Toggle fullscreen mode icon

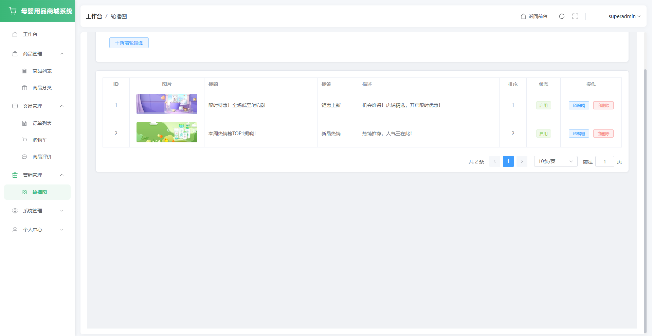tap(575, 16)
